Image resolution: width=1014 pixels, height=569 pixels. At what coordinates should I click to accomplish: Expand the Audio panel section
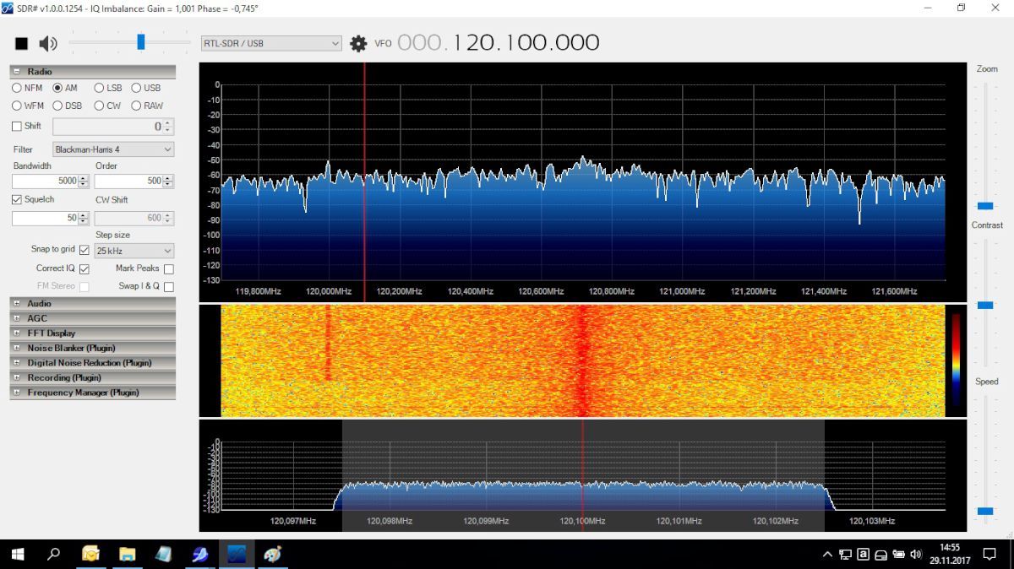(17, 304)
